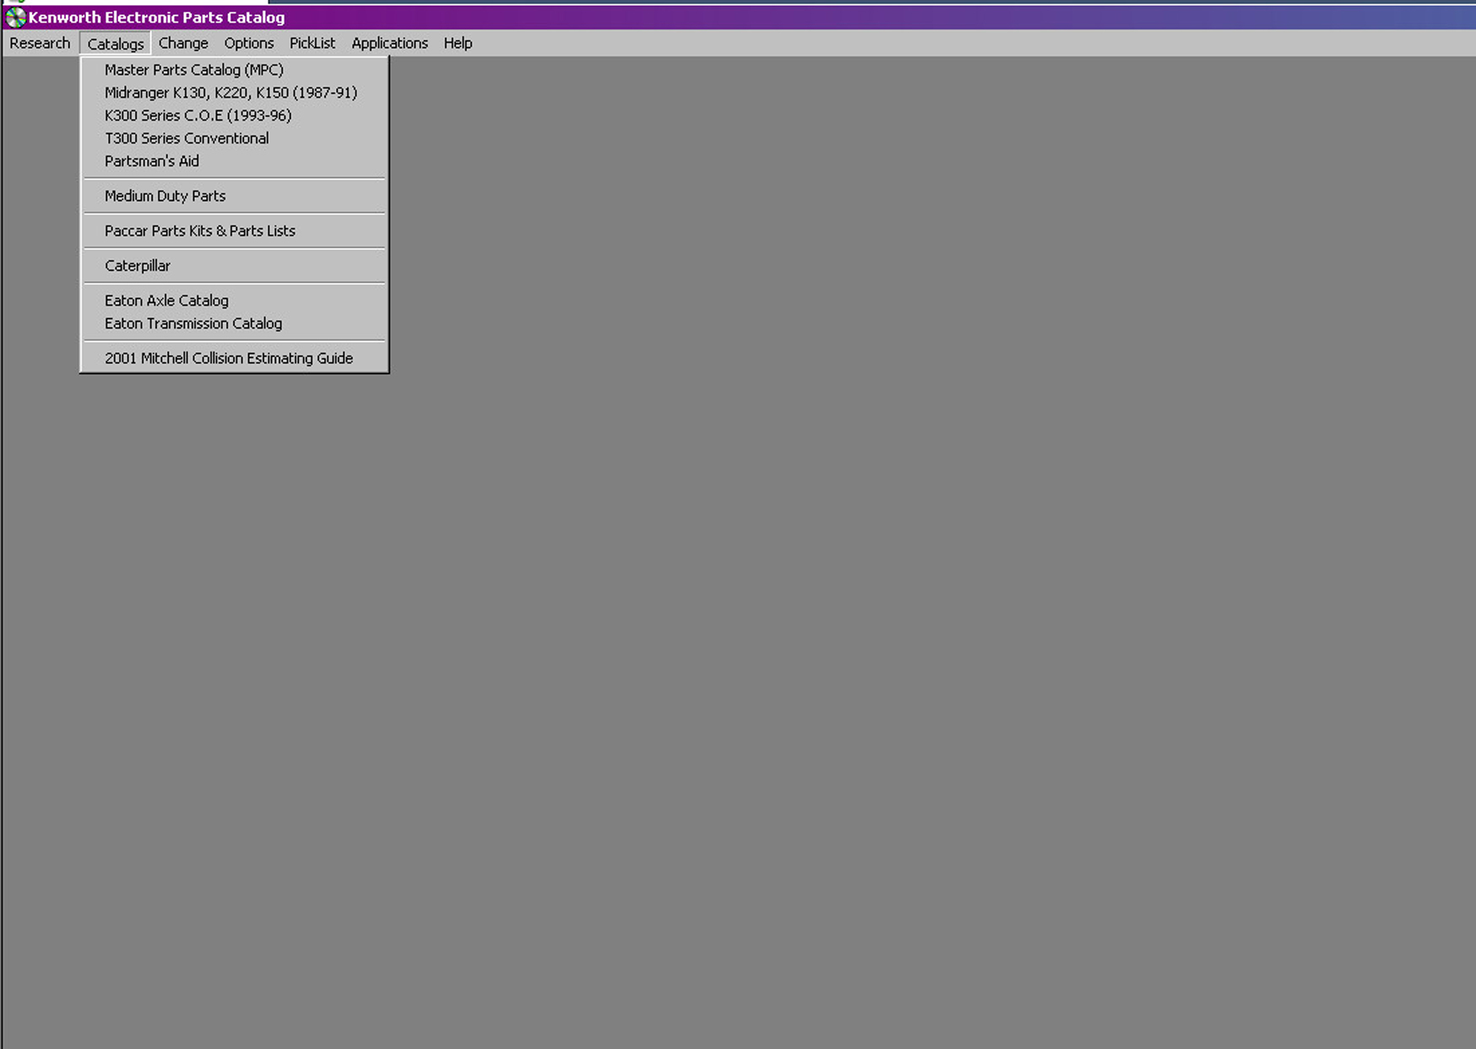Open Paccar Parts Kits & Parts Lists
This screenshot has height=1049, width=1476.
pos(200,231)
